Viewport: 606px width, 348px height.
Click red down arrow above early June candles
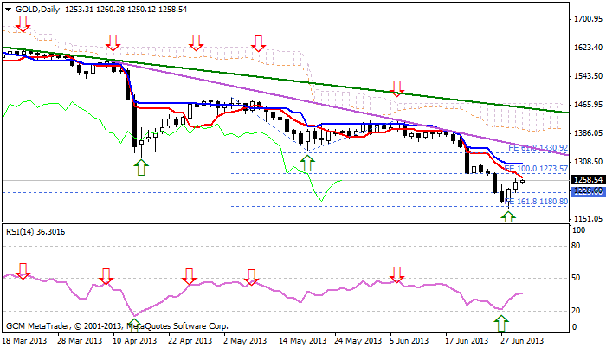click(397, 87)
